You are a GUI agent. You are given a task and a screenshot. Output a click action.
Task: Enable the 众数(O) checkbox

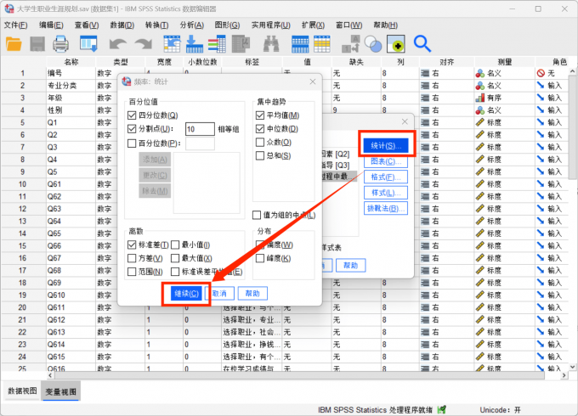pyautogui.click(x=261, y=143)
